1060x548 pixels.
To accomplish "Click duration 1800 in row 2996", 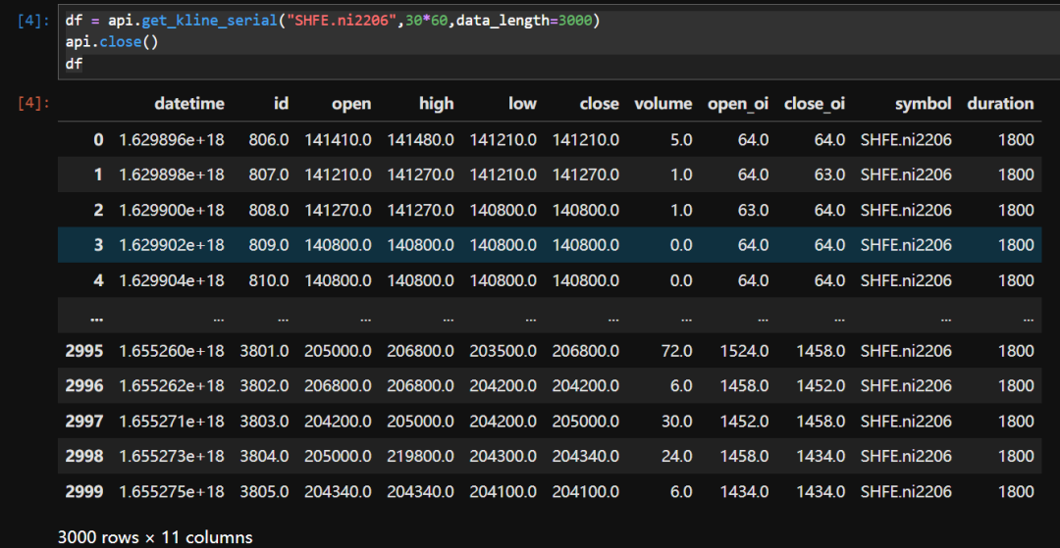I will (1016, 386).
